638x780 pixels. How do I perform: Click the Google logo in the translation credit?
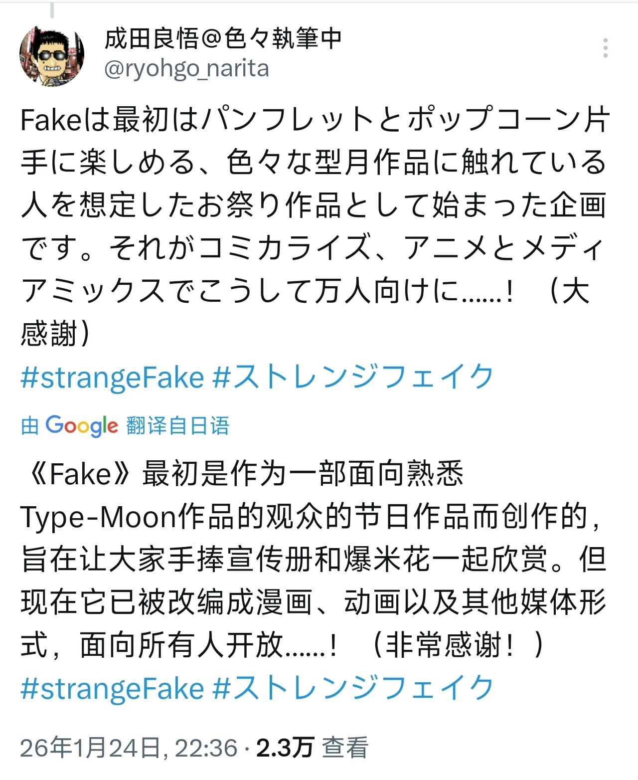tap(82, 426)
